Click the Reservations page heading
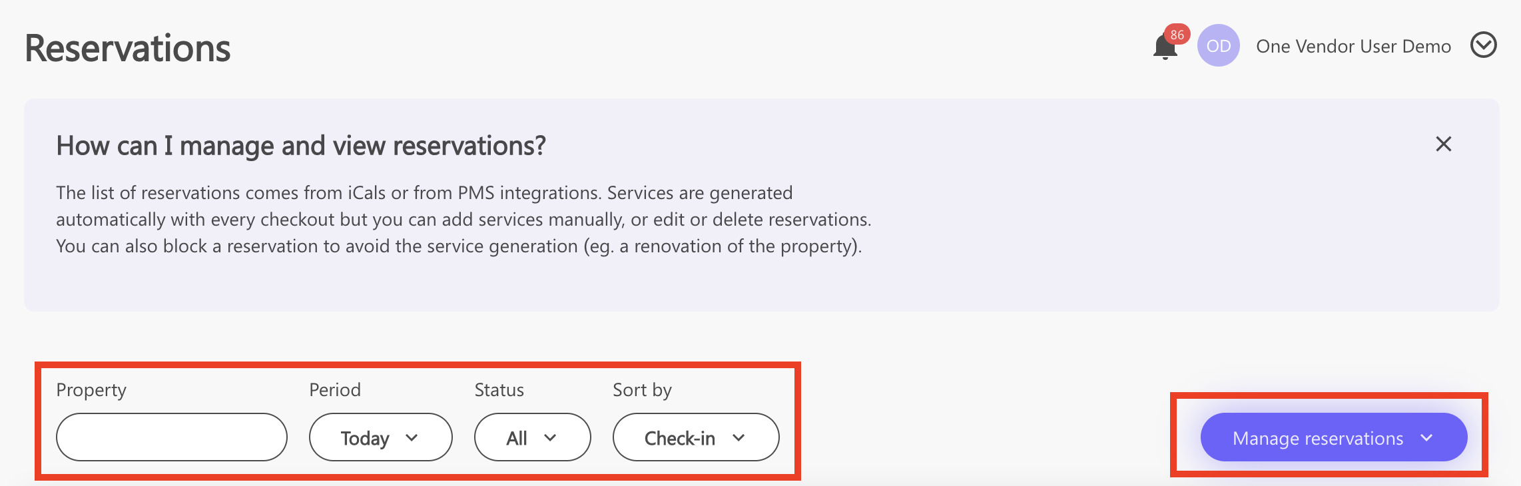Viewport: 1521px width, 486px height. click(128, 49)
